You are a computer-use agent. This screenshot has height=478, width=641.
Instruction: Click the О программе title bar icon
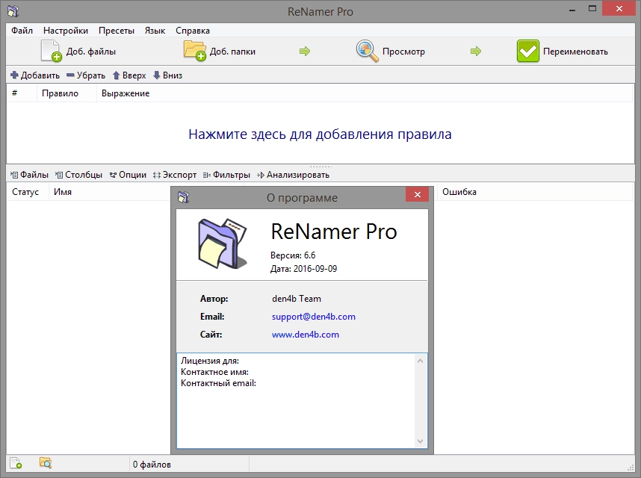click(x=184, y=197)
